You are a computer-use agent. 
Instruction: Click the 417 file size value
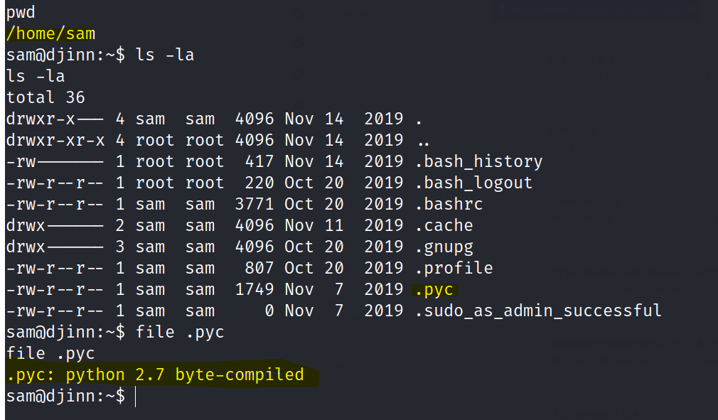(x=260, y=161)
